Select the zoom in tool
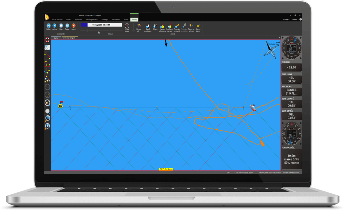344x210 pixels. 48,126
